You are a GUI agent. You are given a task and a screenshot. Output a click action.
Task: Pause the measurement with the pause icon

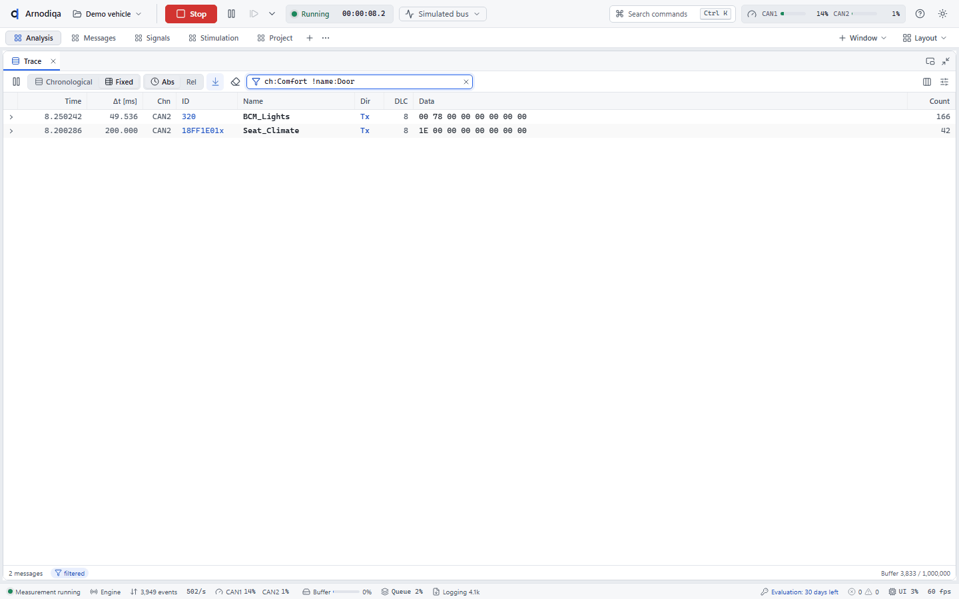[x=231, y=14]
